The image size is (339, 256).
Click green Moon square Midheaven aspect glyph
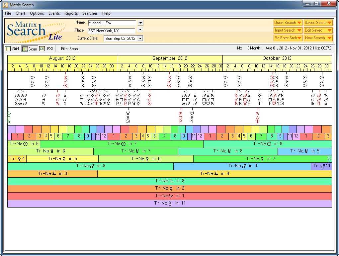tap(9, 118)
